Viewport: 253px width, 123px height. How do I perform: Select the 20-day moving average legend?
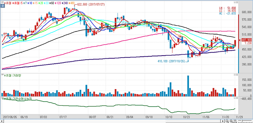coord(41,3)
